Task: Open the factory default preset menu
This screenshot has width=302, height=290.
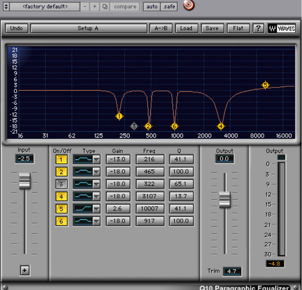Action: coord(45,7)
